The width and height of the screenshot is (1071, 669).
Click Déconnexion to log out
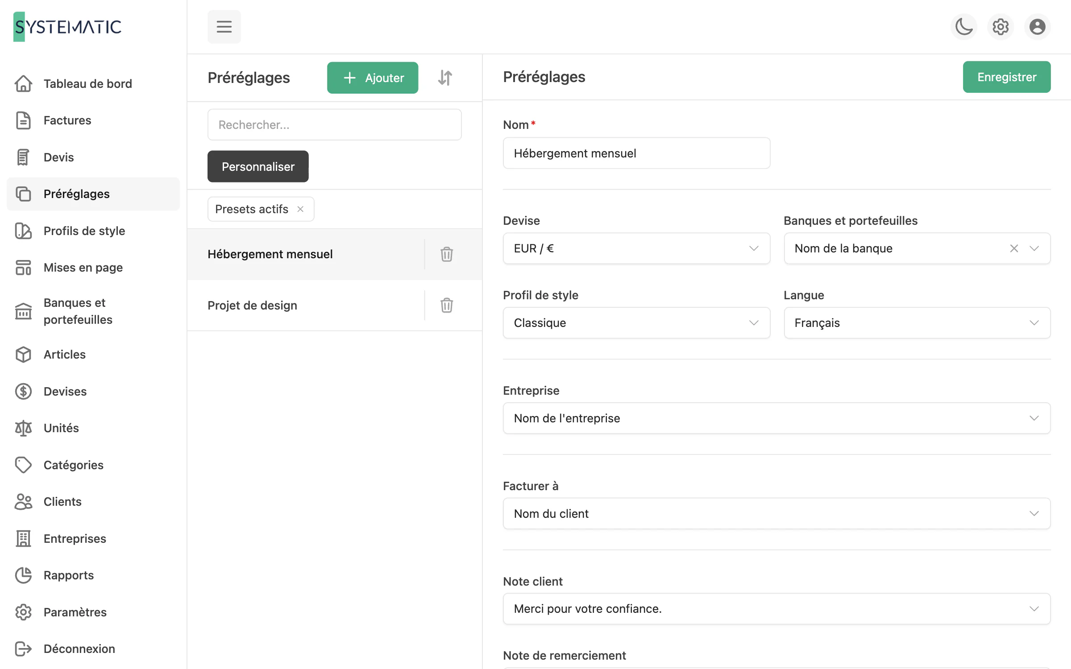click(93, 649)
